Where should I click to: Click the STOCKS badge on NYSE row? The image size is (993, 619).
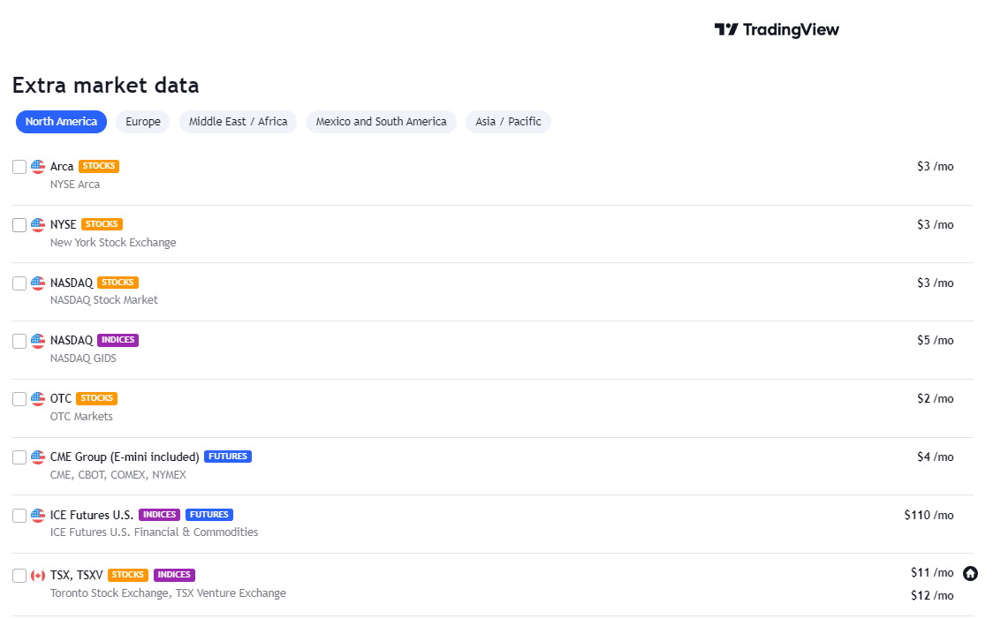click(102, 224)
